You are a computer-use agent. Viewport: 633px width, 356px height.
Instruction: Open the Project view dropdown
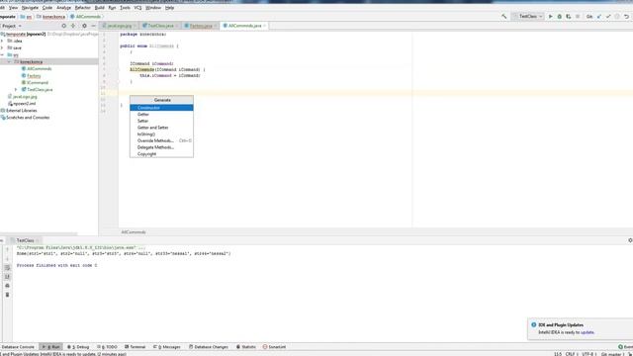tap(12, 26)
